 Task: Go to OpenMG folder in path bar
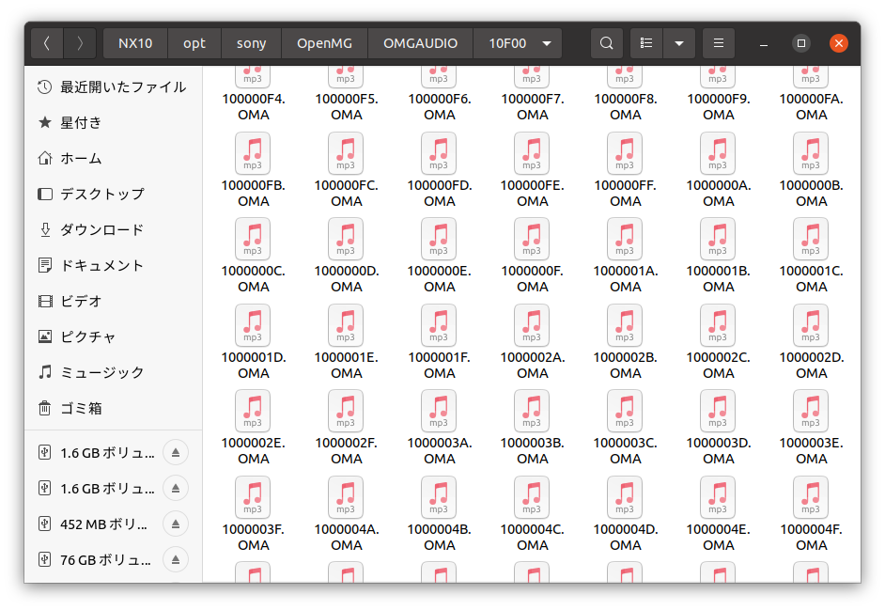(324, 43)
